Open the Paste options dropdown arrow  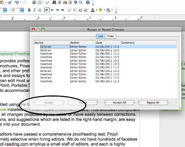tap(6, 2)
